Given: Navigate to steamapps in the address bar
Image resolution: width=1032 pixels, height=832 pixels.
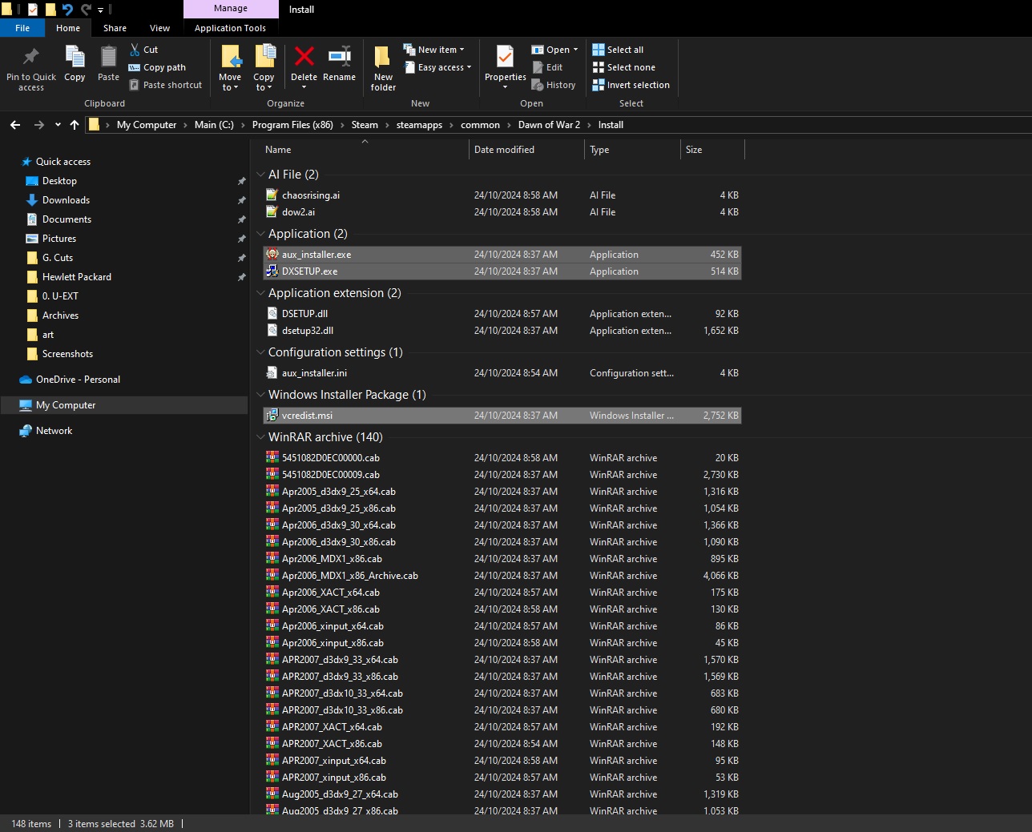Looking at the screenshot, I should 419,125.
